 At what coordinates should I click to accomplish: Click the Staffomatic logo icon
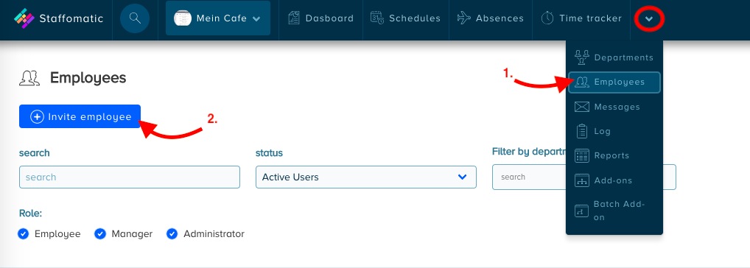click(x=24, y=18)
